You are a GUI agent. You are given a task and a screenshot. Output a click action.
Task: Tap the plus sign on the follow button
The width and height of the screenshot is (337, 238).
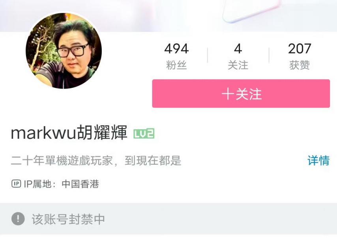[x=228, y=94]
